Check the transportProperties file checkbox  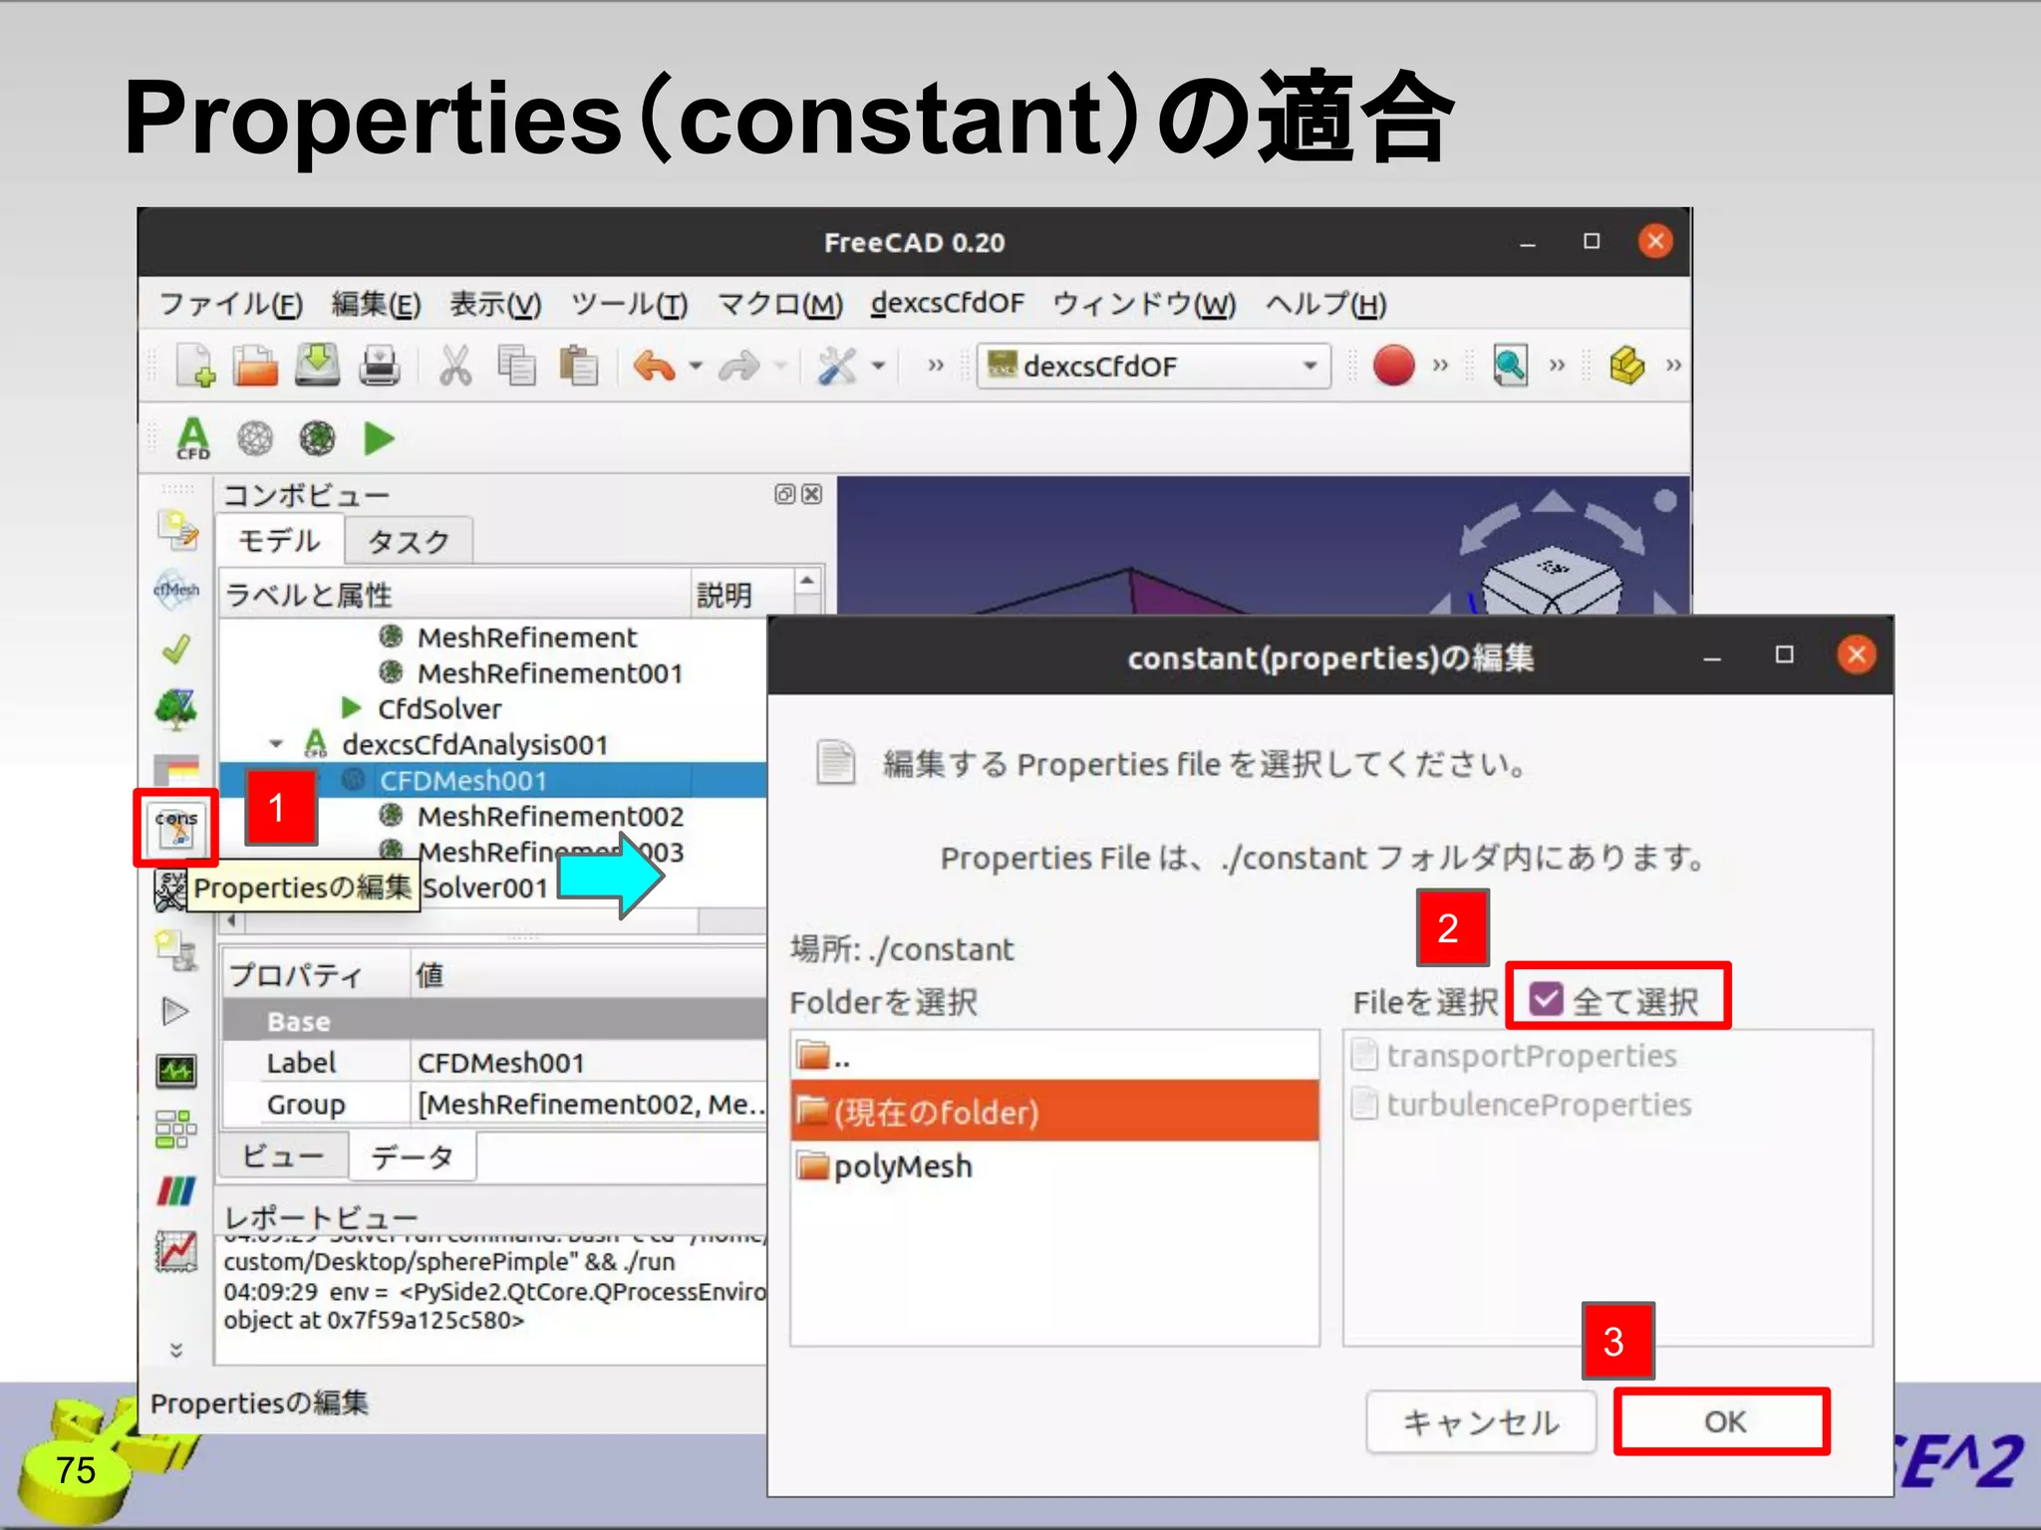pyautogui.click(x=1364, y=1055)
